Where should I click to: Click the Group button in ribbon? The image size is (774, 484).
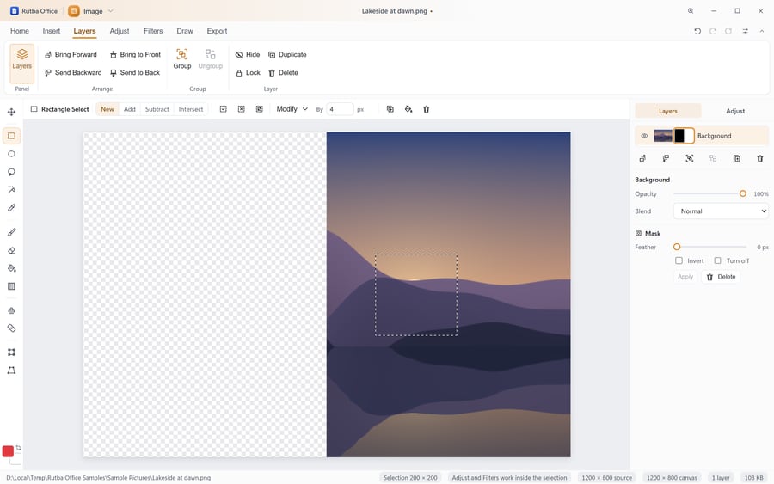point(182,59)
